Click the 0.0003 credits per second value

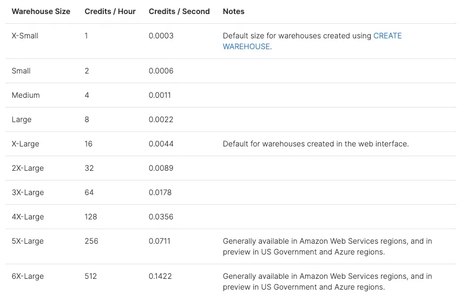(161, 36)
